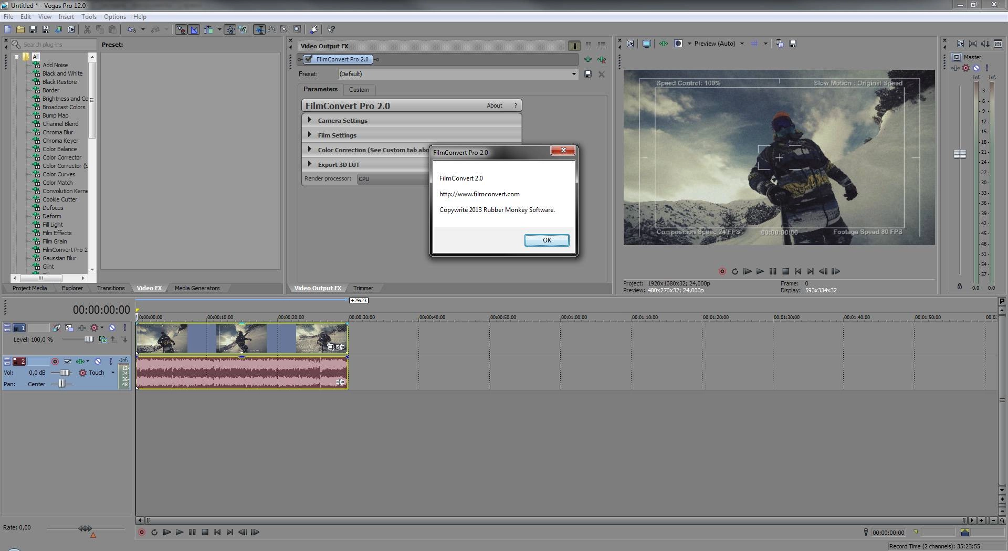This screenshot has width=1008, height=551.
Task: Collapse the All plug-ins tree node
Action: tap(17, 57)
